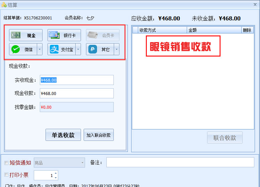
Task: Open the 支付宝 dropdown arrow
Action: click(78, 50)
